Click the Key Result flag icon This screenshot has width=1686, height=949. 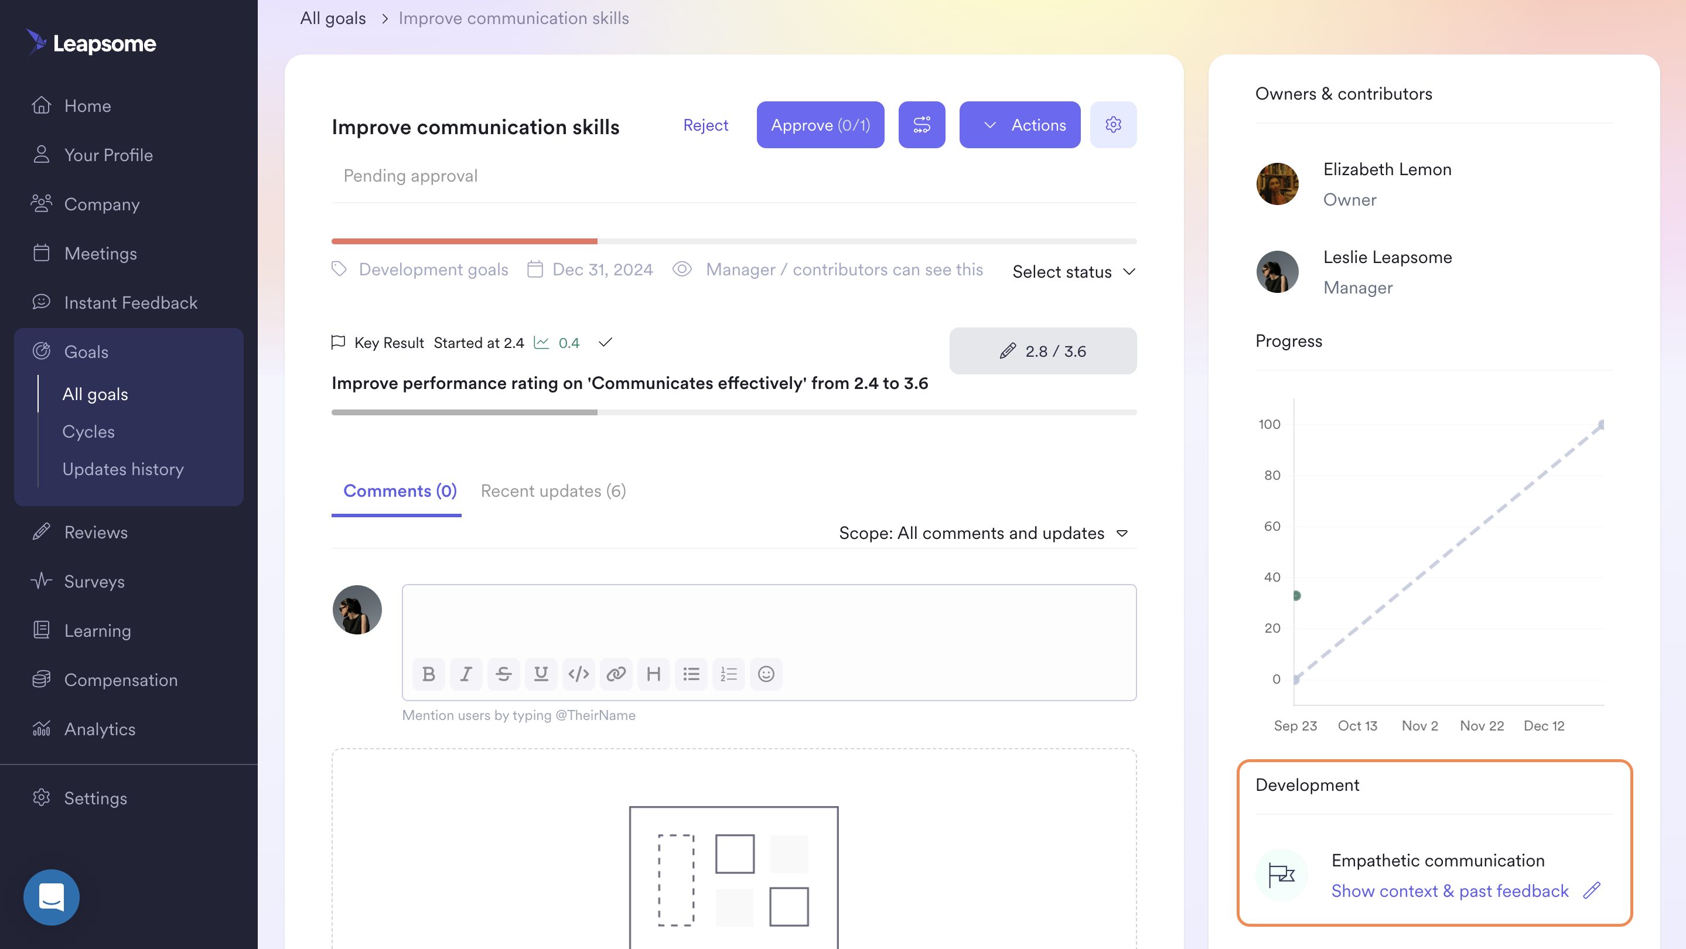pos(337,342)
